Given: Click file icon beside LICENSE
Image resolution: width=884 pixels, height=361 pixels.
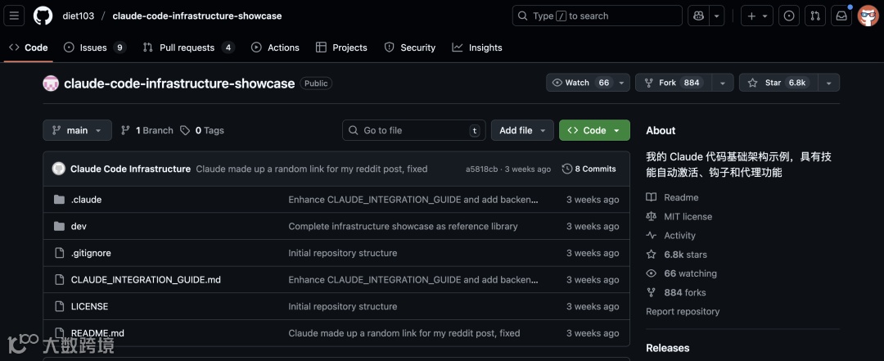Looking at the screenshot, I should click(59, 306).
